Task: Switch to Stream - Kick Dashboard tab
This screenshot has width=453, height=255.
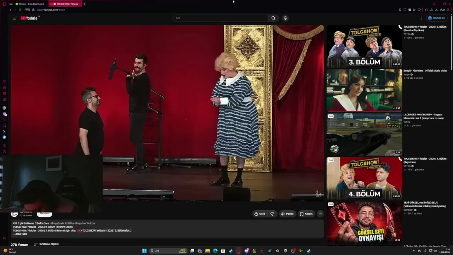Action: tap(30, 4)
